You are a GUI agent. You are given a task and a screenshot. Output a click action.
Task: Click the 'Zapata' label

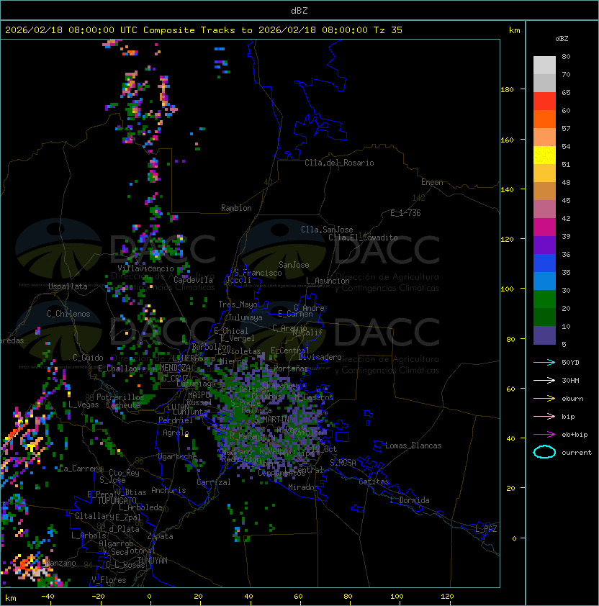pos(160,536)
